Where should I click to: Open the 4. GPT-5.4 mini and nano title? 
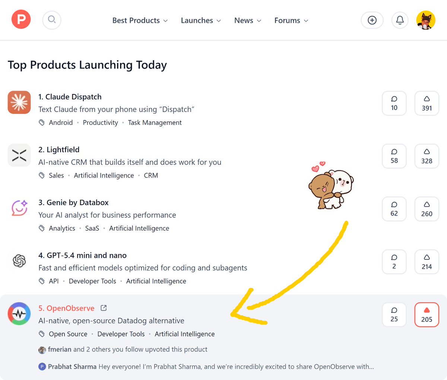click(82, 255)
